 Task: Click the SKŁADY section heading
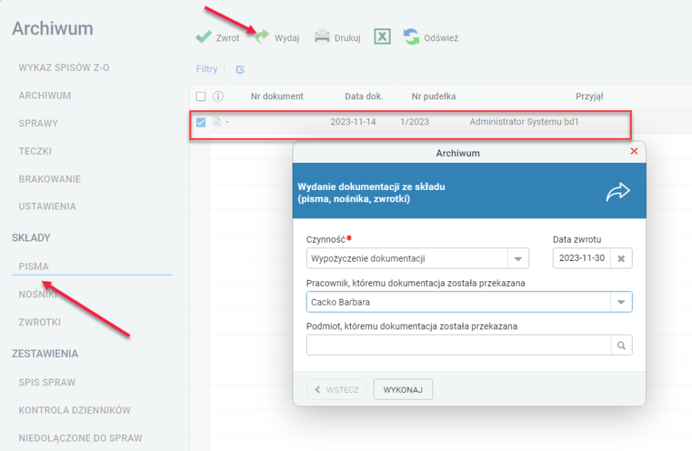click(x=31, y=237)
